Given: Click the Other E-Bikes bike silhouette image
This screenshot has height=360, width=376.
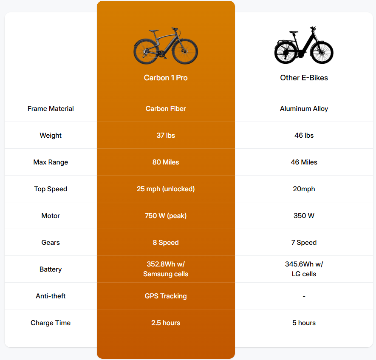Looking at the screenshot, I should [304, 45].
